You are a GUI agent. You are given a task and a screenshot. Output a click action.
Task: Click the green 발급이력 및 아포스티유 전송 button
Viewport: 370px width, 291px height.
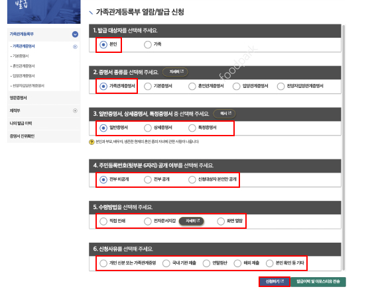point(318,282)
